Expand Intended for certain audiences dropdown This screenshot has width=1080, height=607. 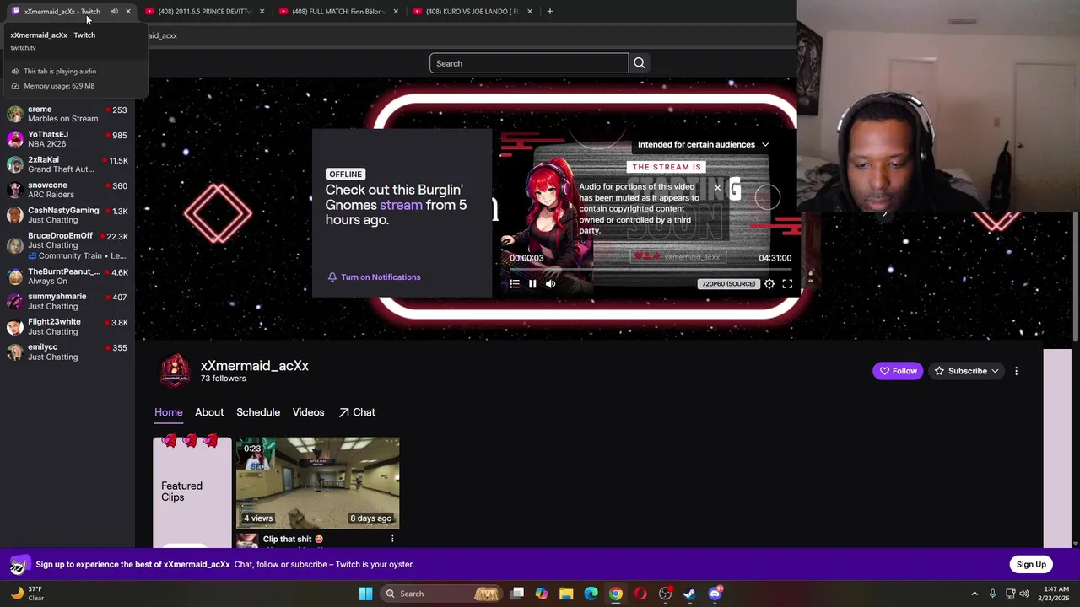tap(703, 144)
